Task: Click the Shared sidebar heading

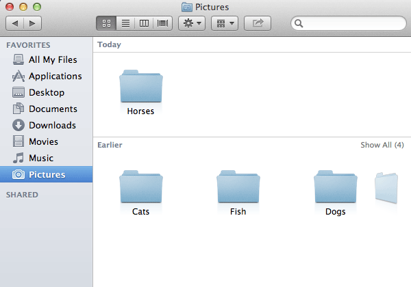Action: point(23,195)
